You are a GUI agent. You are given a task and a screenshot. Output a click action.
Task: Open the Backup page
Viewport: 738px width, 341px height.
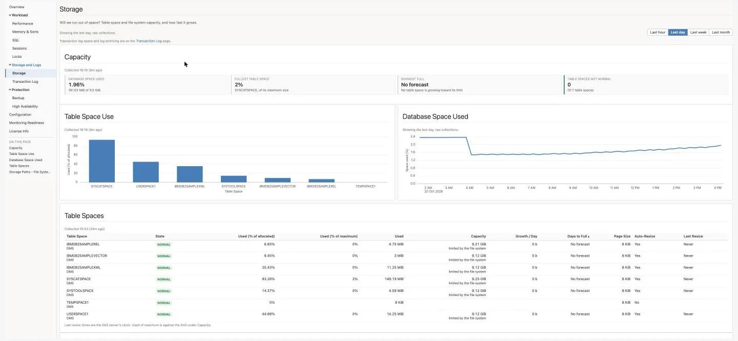click(18, 98)
